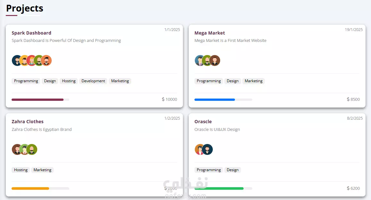
Task: Select Design tag in Mega Market card
Action: coord(233,81)
